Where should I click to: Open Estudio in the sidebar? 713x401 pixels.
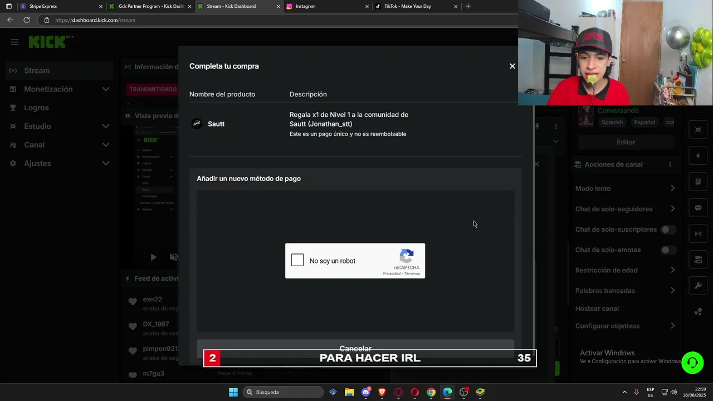tap(37, 126)
